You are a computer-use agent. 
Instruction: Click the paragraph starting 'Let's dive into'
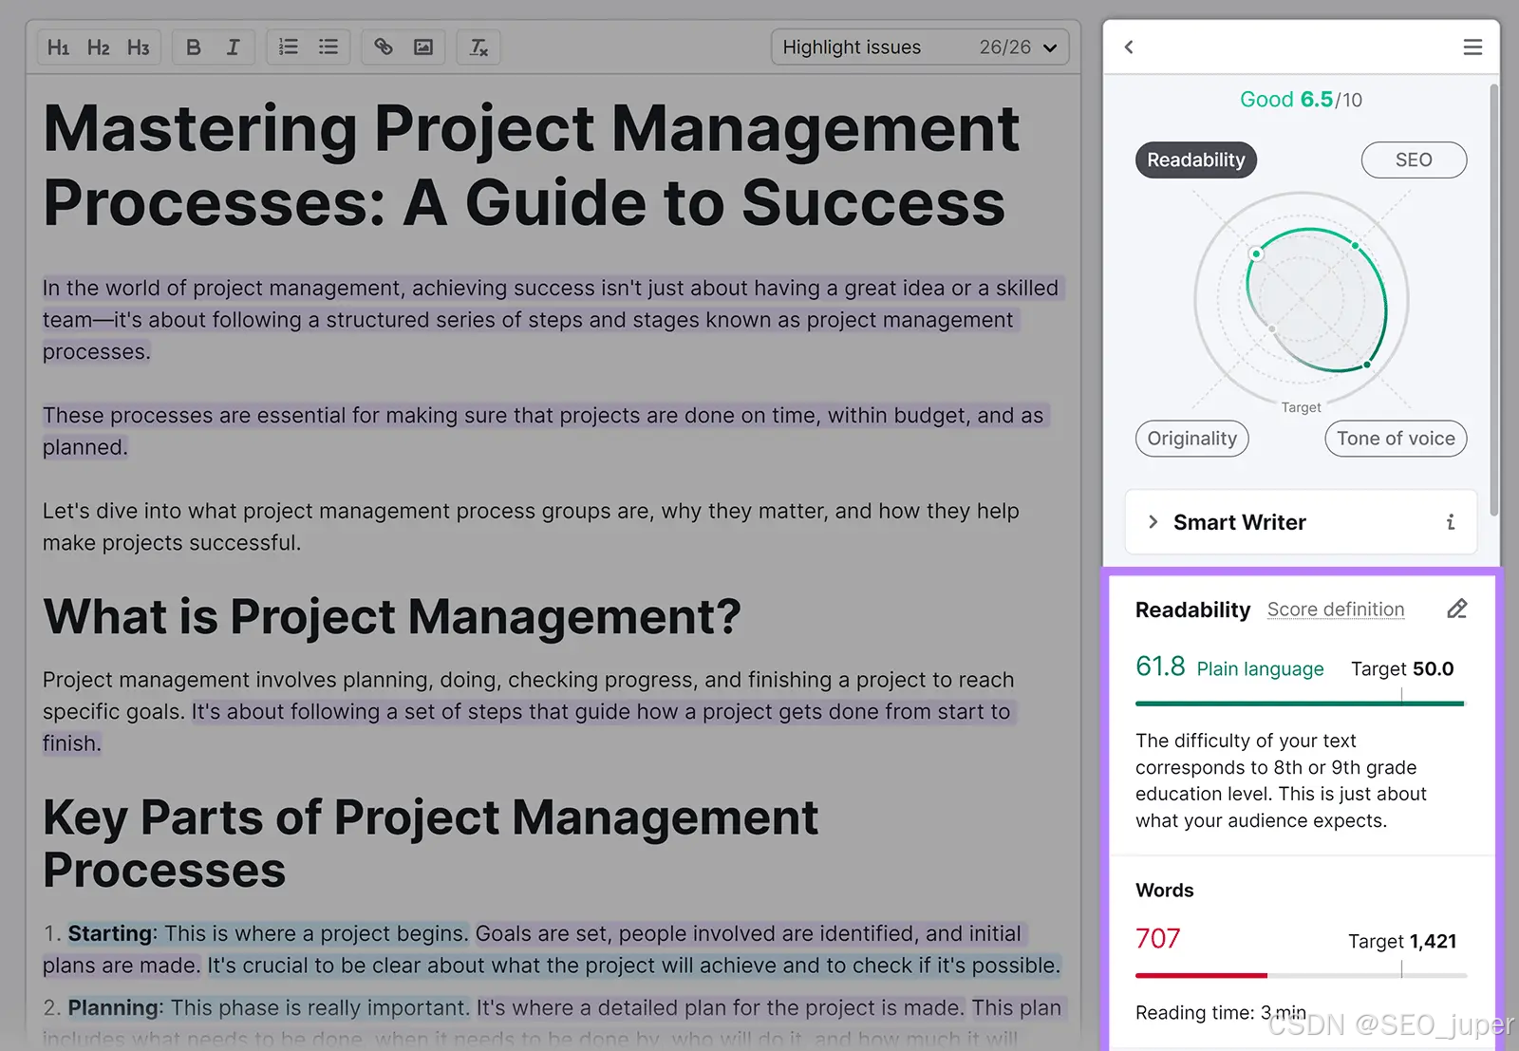point(531,527)
